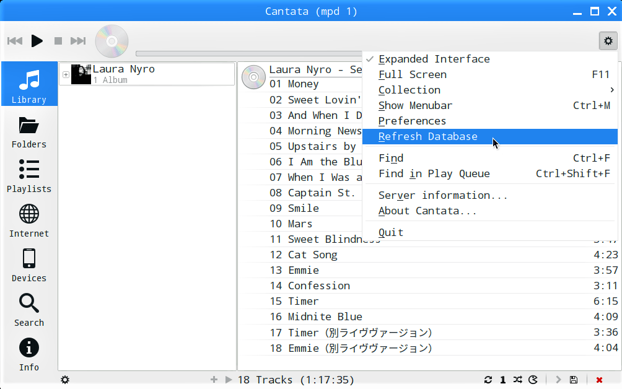The image size is (622, 389).
Task: Toggle repeat mode in play queue
Action: click(x=488, y=380)
